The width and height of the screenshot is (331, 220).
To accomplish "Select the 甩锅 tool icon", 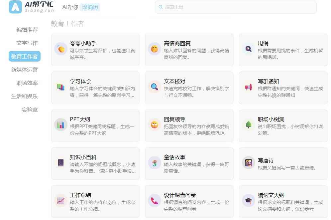I will coord(249,49).
